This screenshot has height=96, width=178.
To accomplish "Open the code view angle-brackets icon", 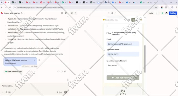I will click(x=157, y=13).
